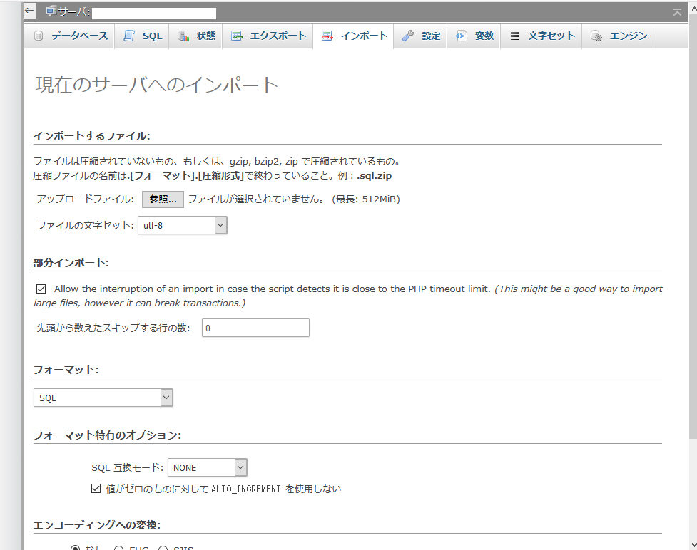The height and width of the screenshot is (550, 697).
Task: Click the Databases tab icon
Action: point(39,36)
